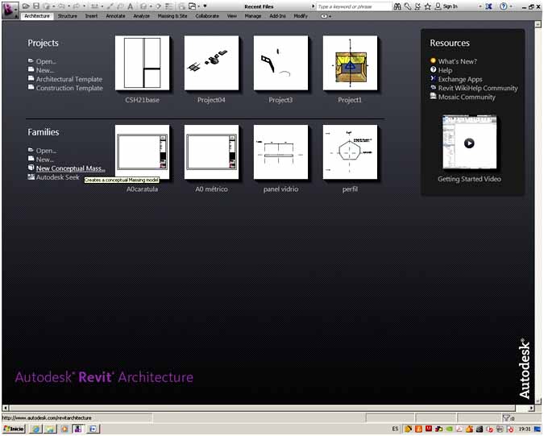Click the selection filter icon in status bar
Screen dimensions: 544x436
coord(508,418)
